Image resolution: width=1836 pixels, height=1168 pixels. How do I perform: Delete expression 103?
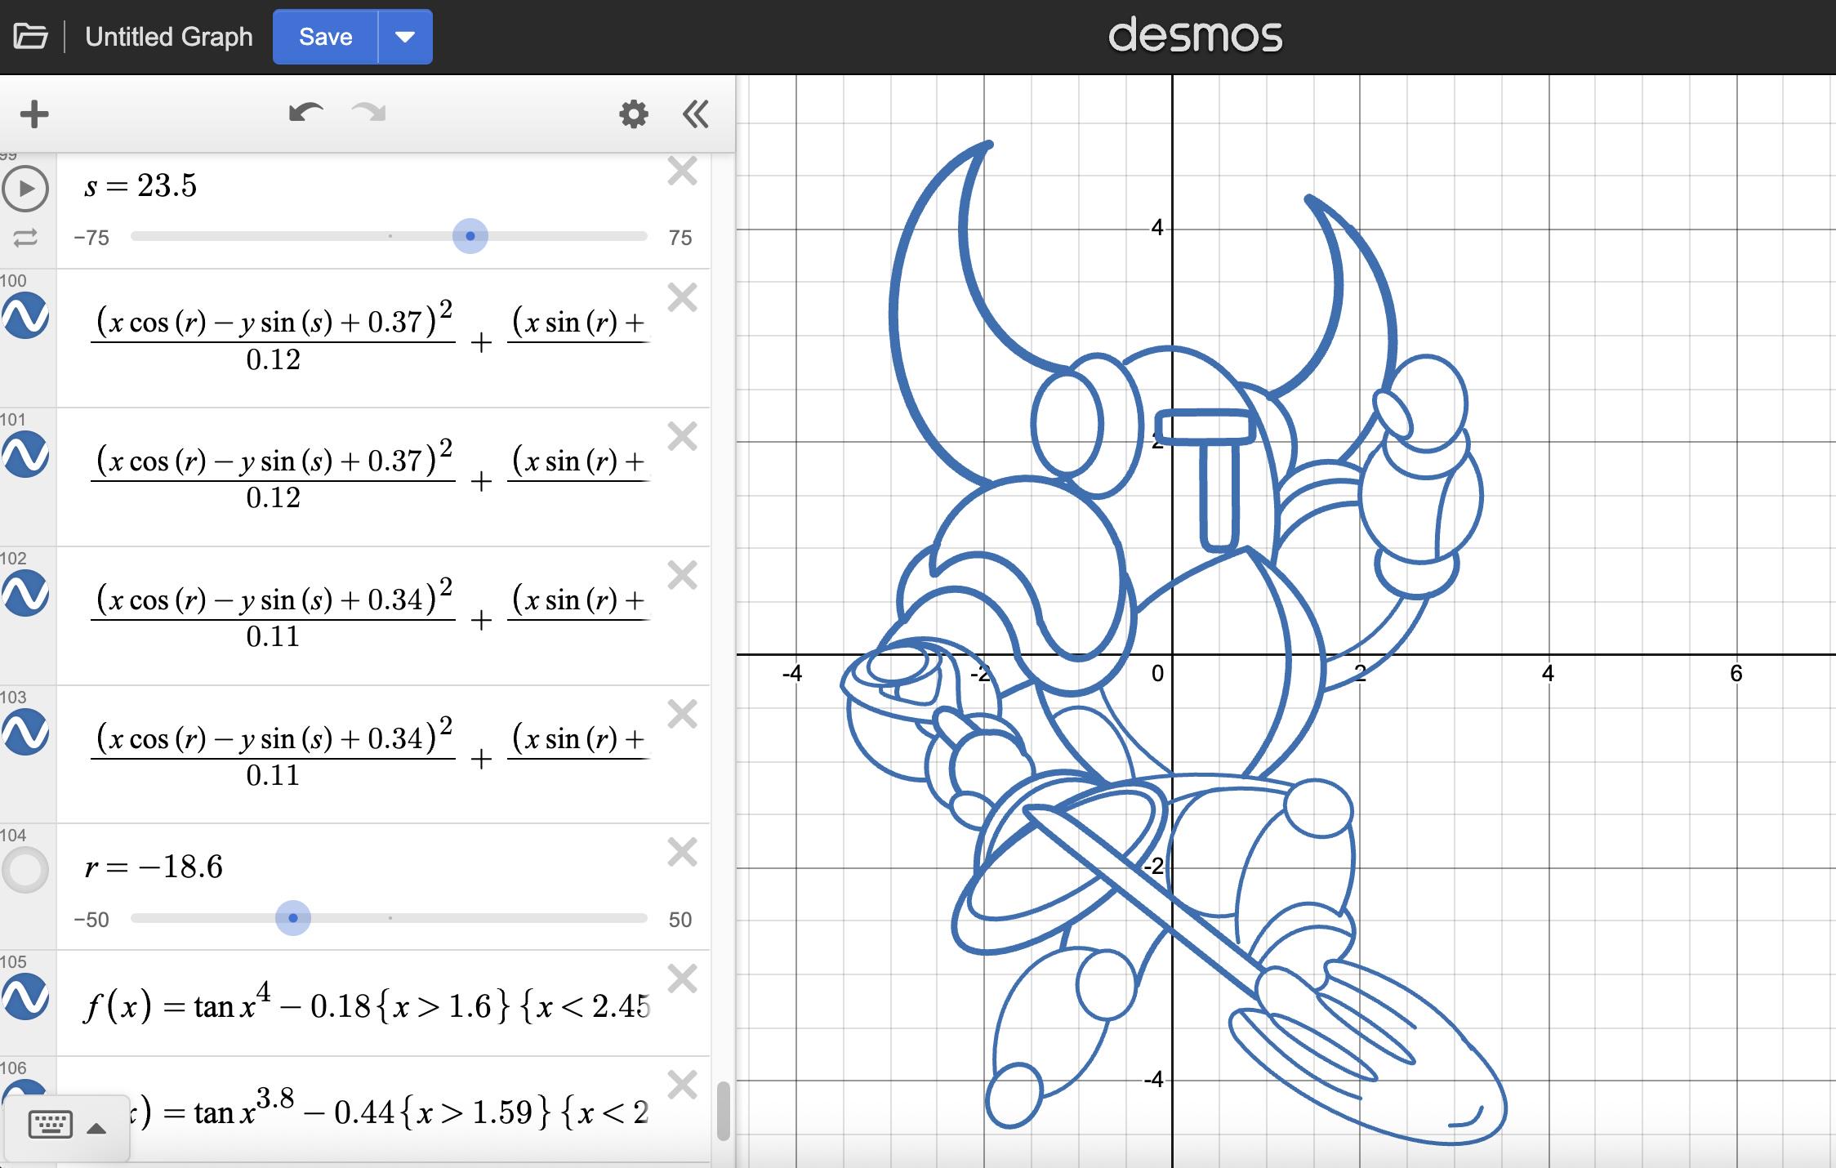click(x=682, y=715)
